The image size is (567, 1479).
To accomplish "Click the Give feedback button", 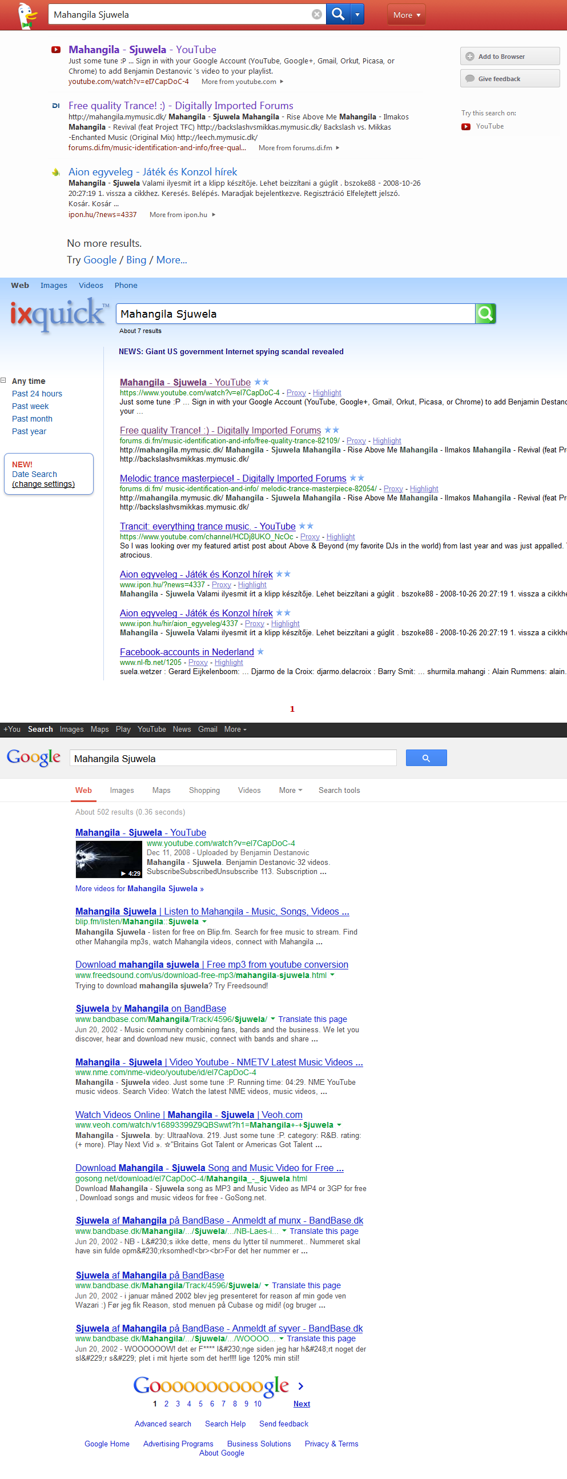I will (509, 79).
